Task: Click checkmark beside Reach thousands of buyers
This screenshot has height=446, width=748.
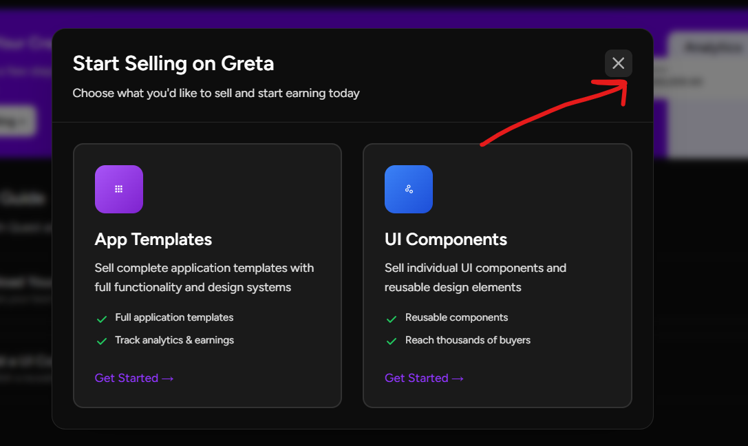Action: click(391, 341)
